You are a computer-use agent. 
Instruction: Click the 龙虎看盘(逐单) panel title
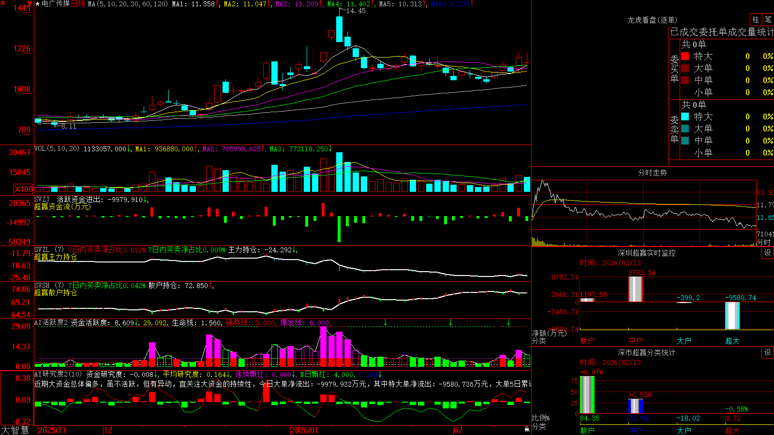[x=653, y=20]
